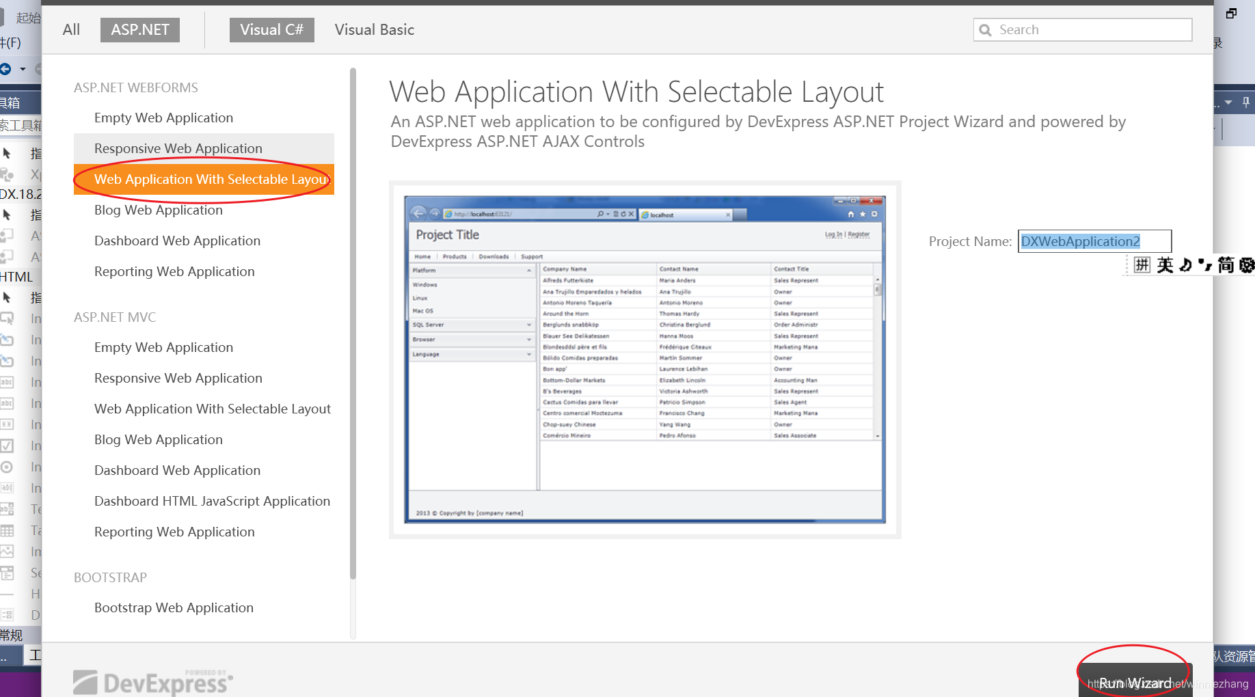Switch to Visual Basic language tab

tap(375, 29)
